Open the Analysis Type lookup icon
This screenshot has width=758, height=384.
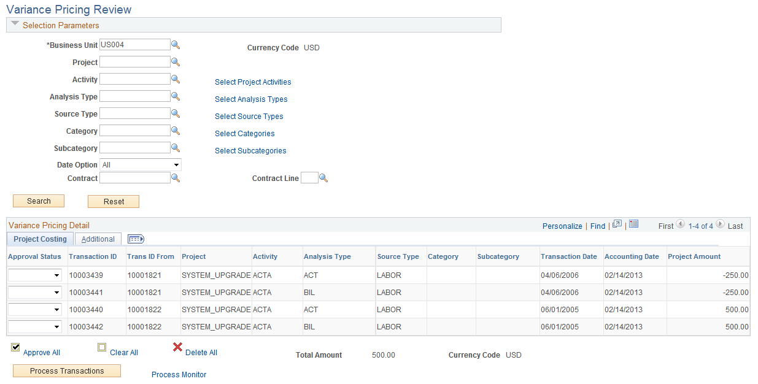point(176,96)
